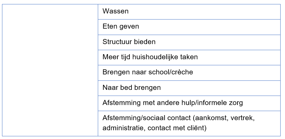This screenshot has width=285, height=139.
Task: Select the 'Meer tijd huishoudelijke taken' cell
Action: (189, 57)
